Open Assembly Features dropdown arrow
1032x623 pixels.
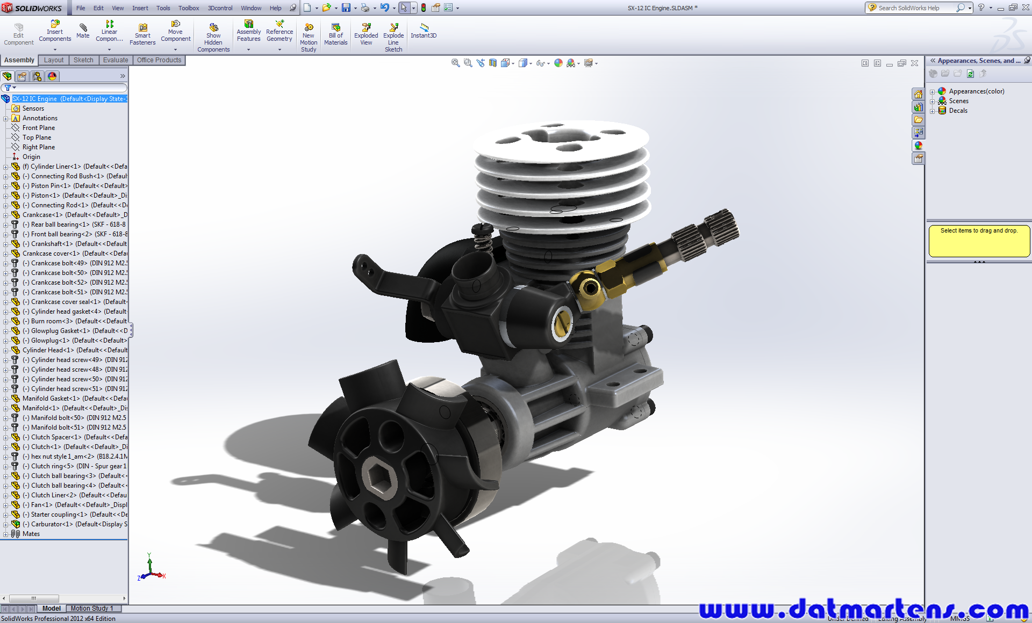pos(248,49)
